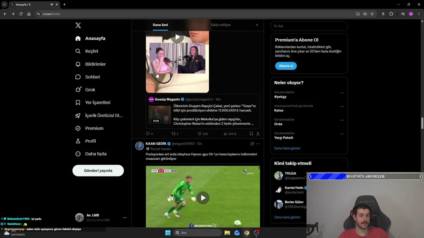The height and width of the screenshot is (238, 424).
Task: Bookmark this page with the star icon
Action: (x=372, y=14)
